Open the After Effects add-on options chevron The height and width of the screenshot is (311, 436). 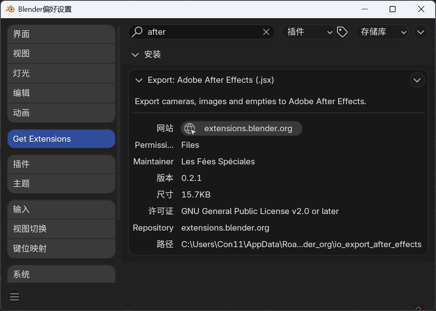click(x=417, y=80)
